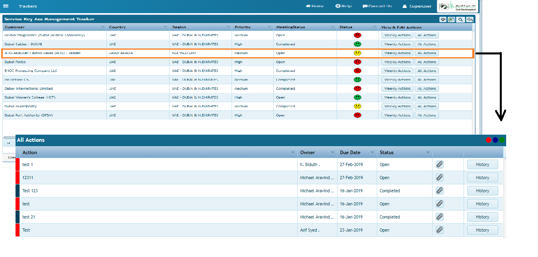This screenshot has height=257, width=538.
Task: Open the Customer column filter dropdown
Action: point(103,27)
